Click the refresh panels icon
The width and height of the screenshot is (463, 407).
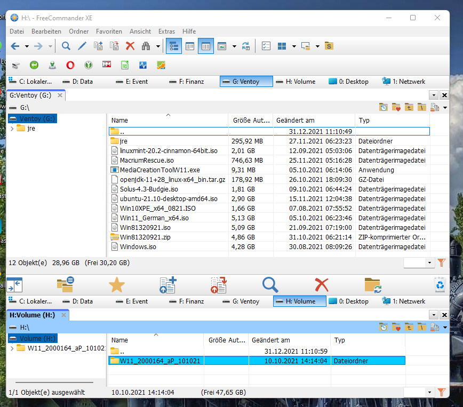(x=246, y=46)
